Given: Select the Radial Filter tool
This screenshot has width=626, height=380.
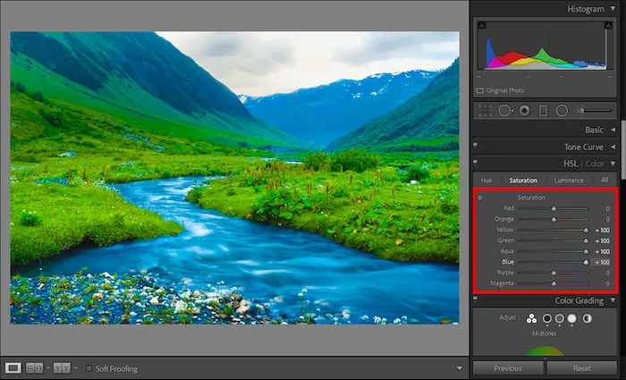Looking at the screenshot, I should pos(562,111).
